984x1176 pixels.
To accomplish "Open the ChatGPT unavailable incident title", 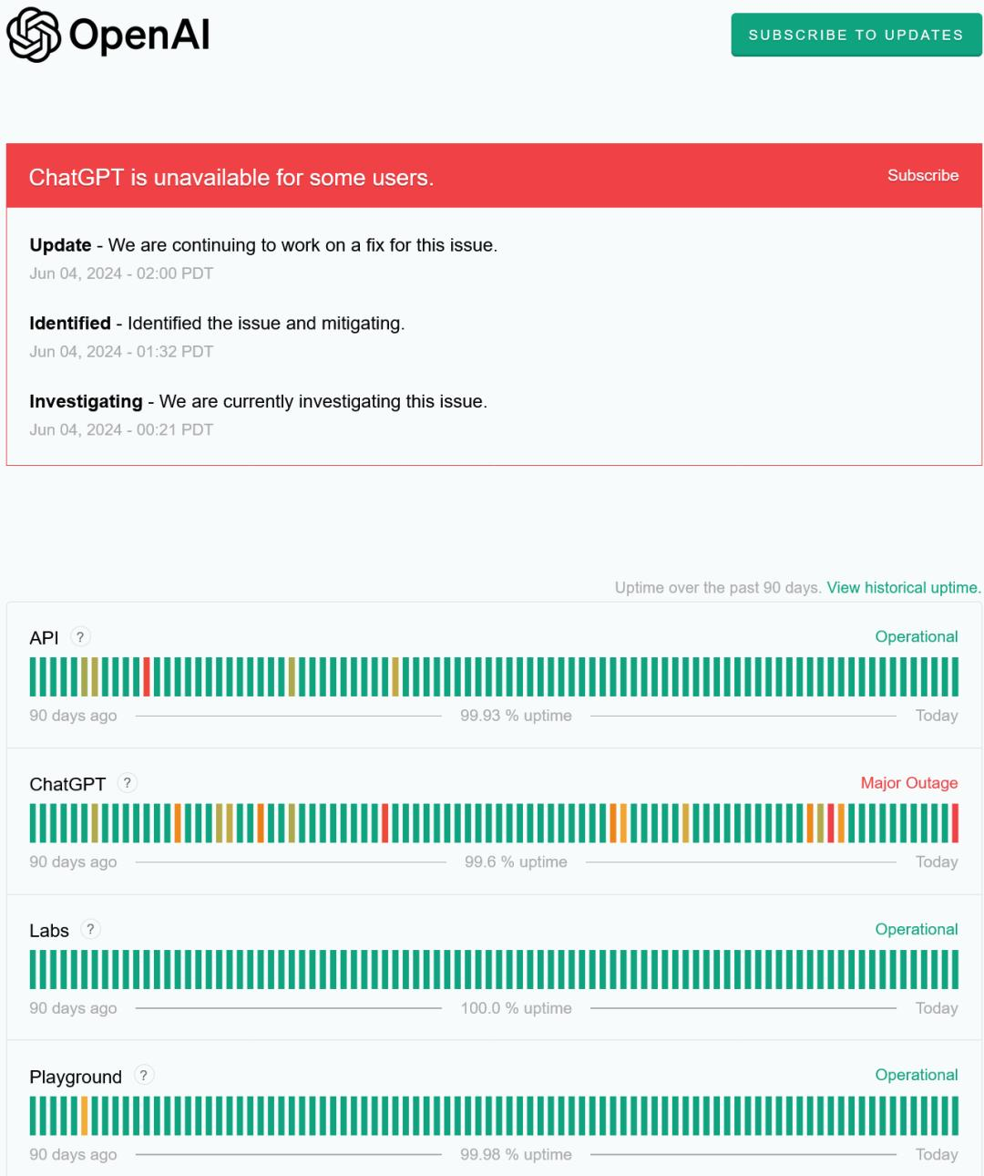I will click(231, 177).
